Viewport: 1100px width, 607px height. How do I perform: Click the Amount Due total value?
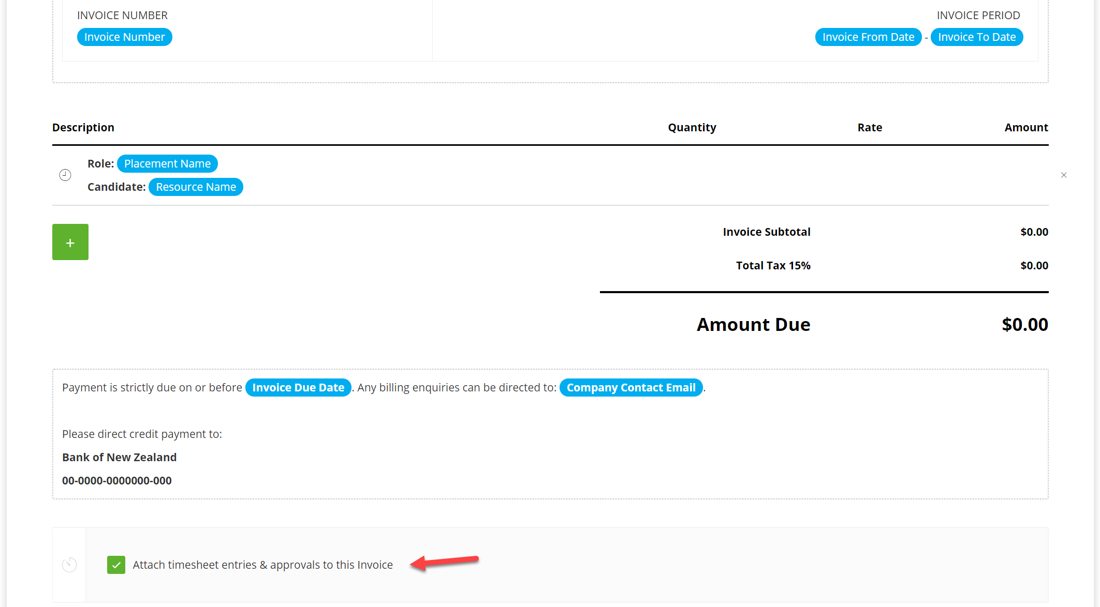pos(1025,325)
